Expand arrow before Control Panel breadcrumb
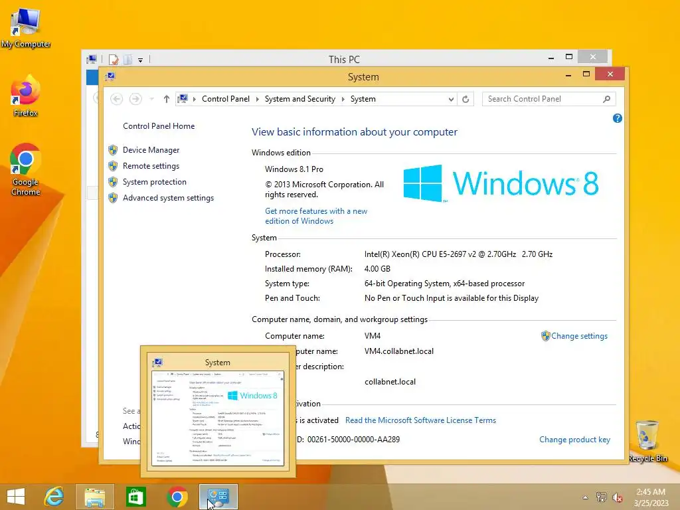680x510 pixels. click(195, 100)
